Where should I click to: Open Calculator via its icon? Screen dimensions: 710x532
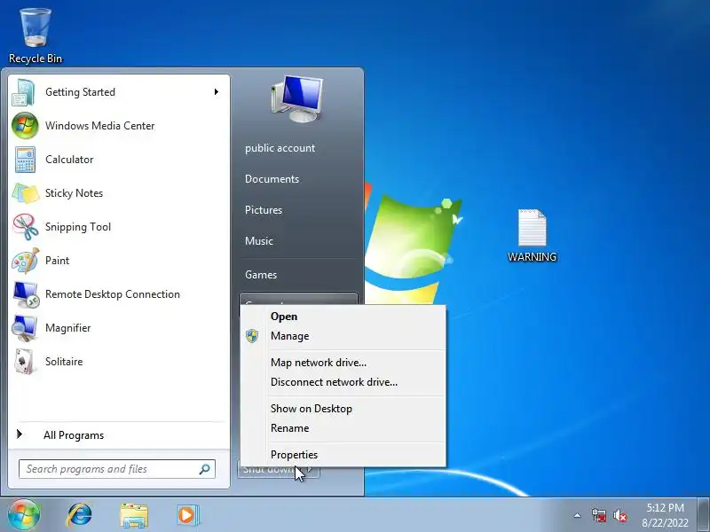coord(25,160)
